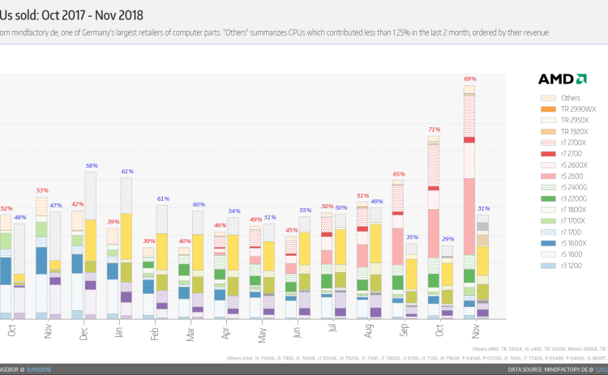Click the blue r5 1600X legend swatch
608x375 pixels.
click(548, 243)
